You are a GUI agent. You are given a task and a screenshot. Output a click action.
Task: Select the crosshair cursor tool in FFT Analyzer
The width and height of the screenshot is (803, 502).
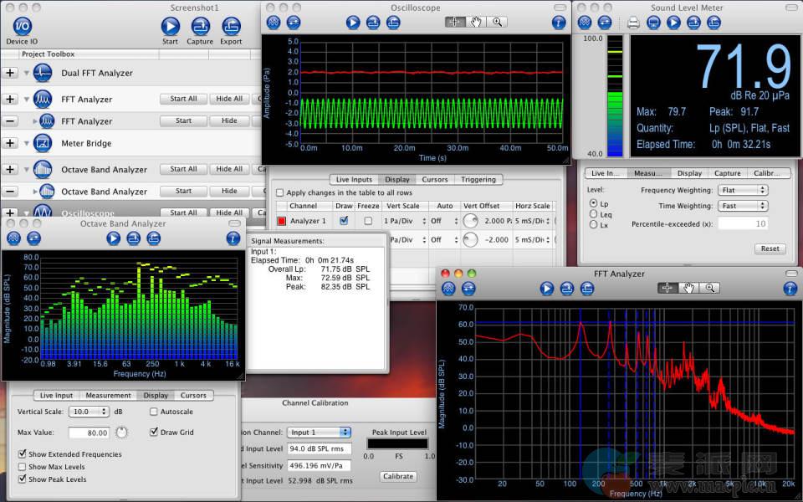(x=667, y=288)
